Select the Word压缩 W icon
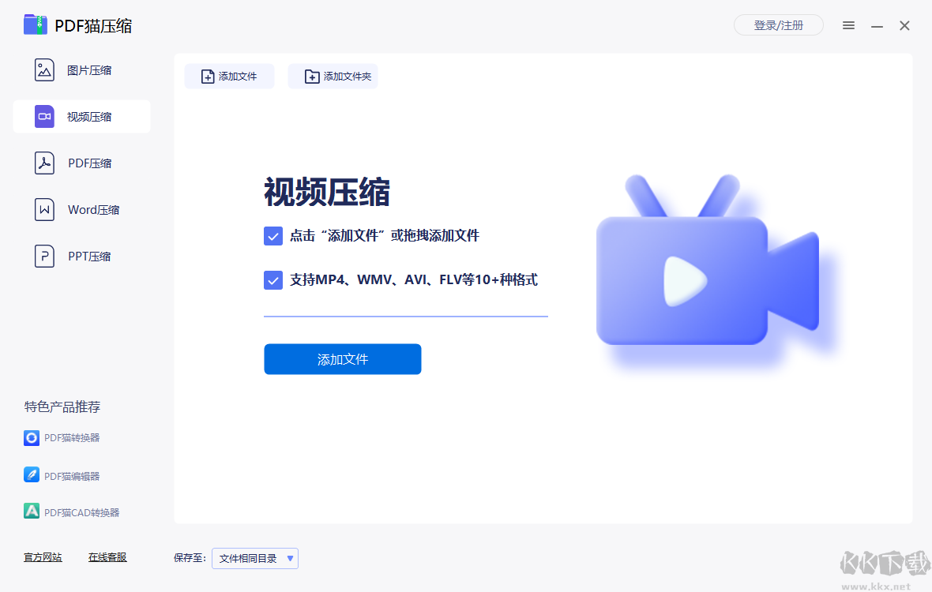This screenshot has height=592, width=932. pyautogui.click(x=44, y=210)
